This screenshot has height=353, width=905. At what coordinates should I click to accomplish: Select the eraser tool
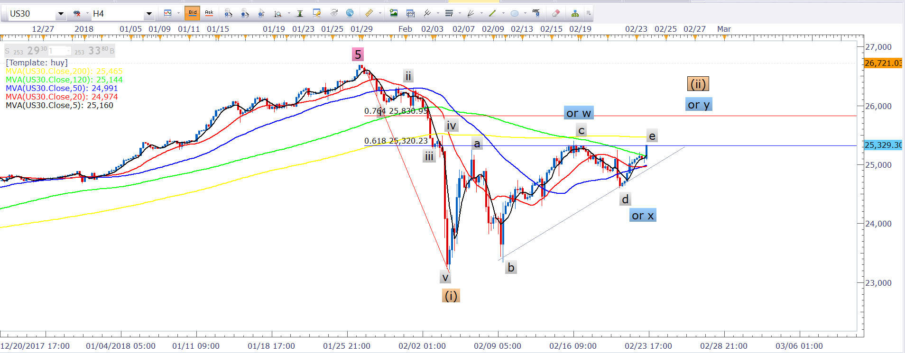[x=556, y=13]
